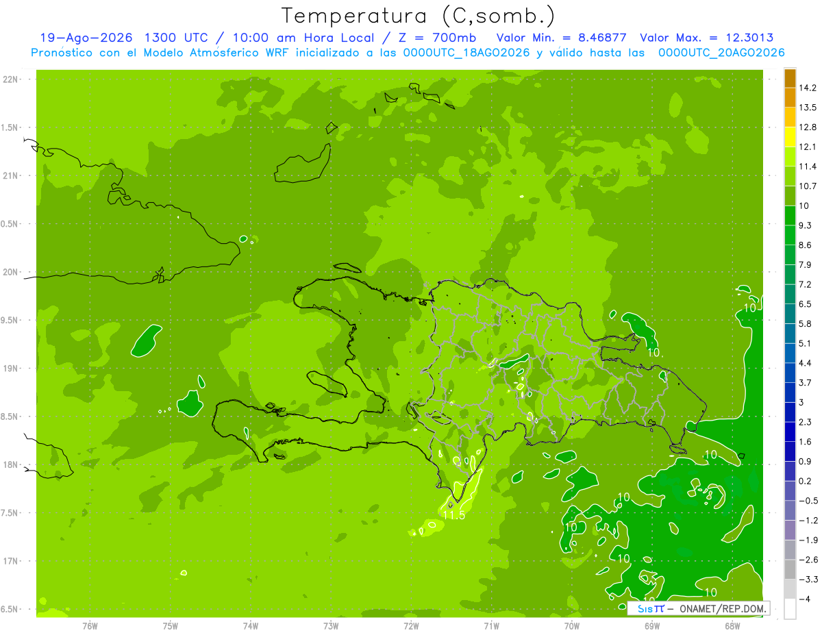Viewport: 822px width, 635px height.
Task: Click the "76W" longitude axis label
Action: [90, 625]
